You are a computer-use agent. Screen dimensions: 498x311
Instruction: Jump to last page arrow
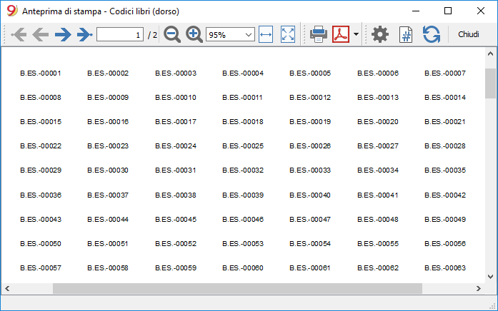(85, 34)
